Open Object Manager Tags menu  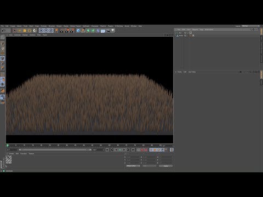202,30
